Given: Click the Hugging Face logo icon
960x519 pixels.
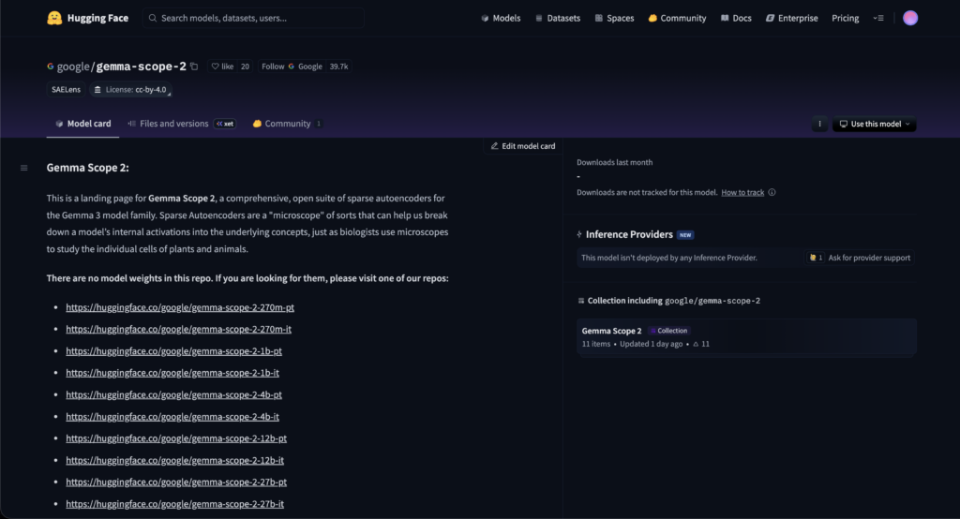Looking at the screenshot, I should [x=54, y=18].
